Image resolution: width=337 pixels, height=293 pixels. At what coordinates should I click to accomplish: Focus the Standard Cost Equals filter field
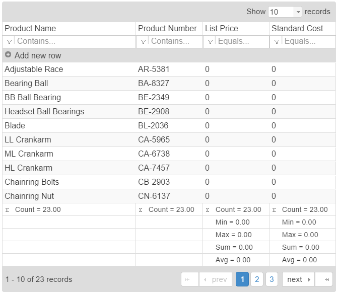(x=307, y=42)
